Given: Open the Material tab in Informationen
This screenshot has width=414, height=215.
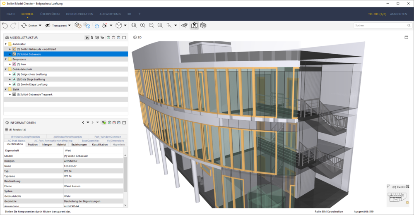Looking at the screenshot, I should (x=61, y=145).
